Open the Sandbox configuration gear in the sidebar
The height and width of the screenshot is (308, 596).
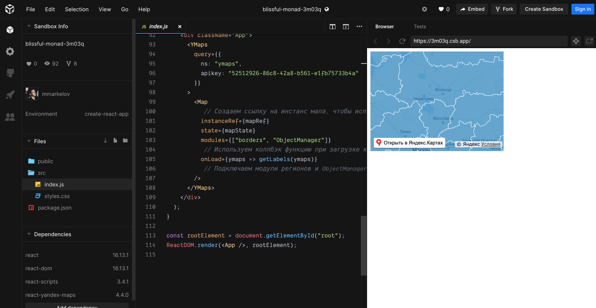click(x=10, y=51)
